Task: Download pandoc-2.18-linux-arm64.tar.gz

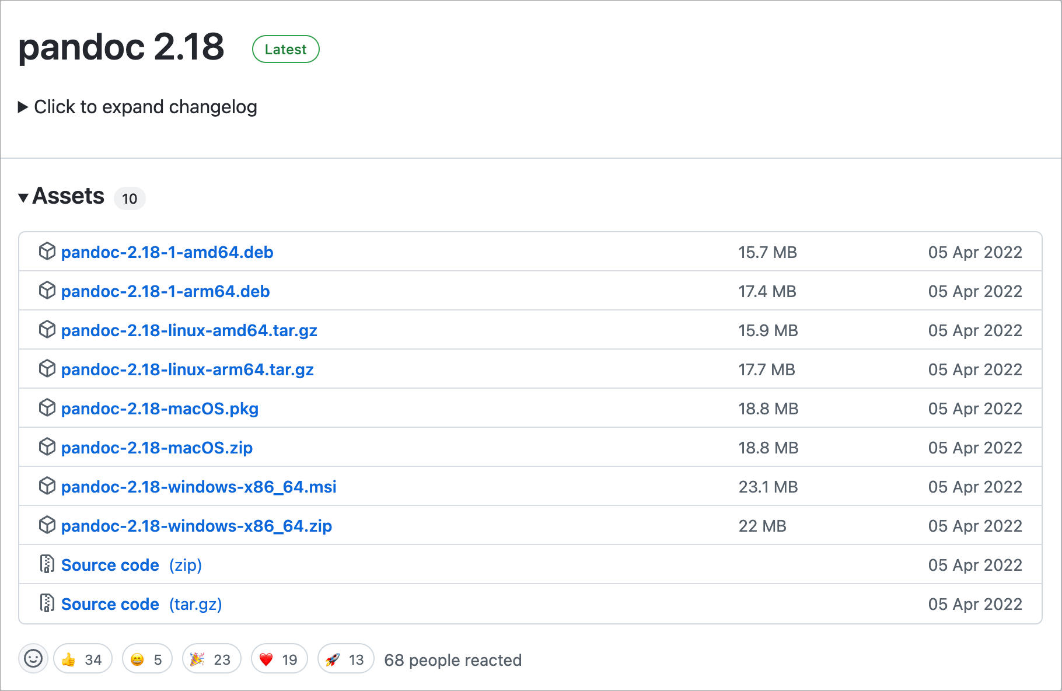Action: tap(187, 369)
